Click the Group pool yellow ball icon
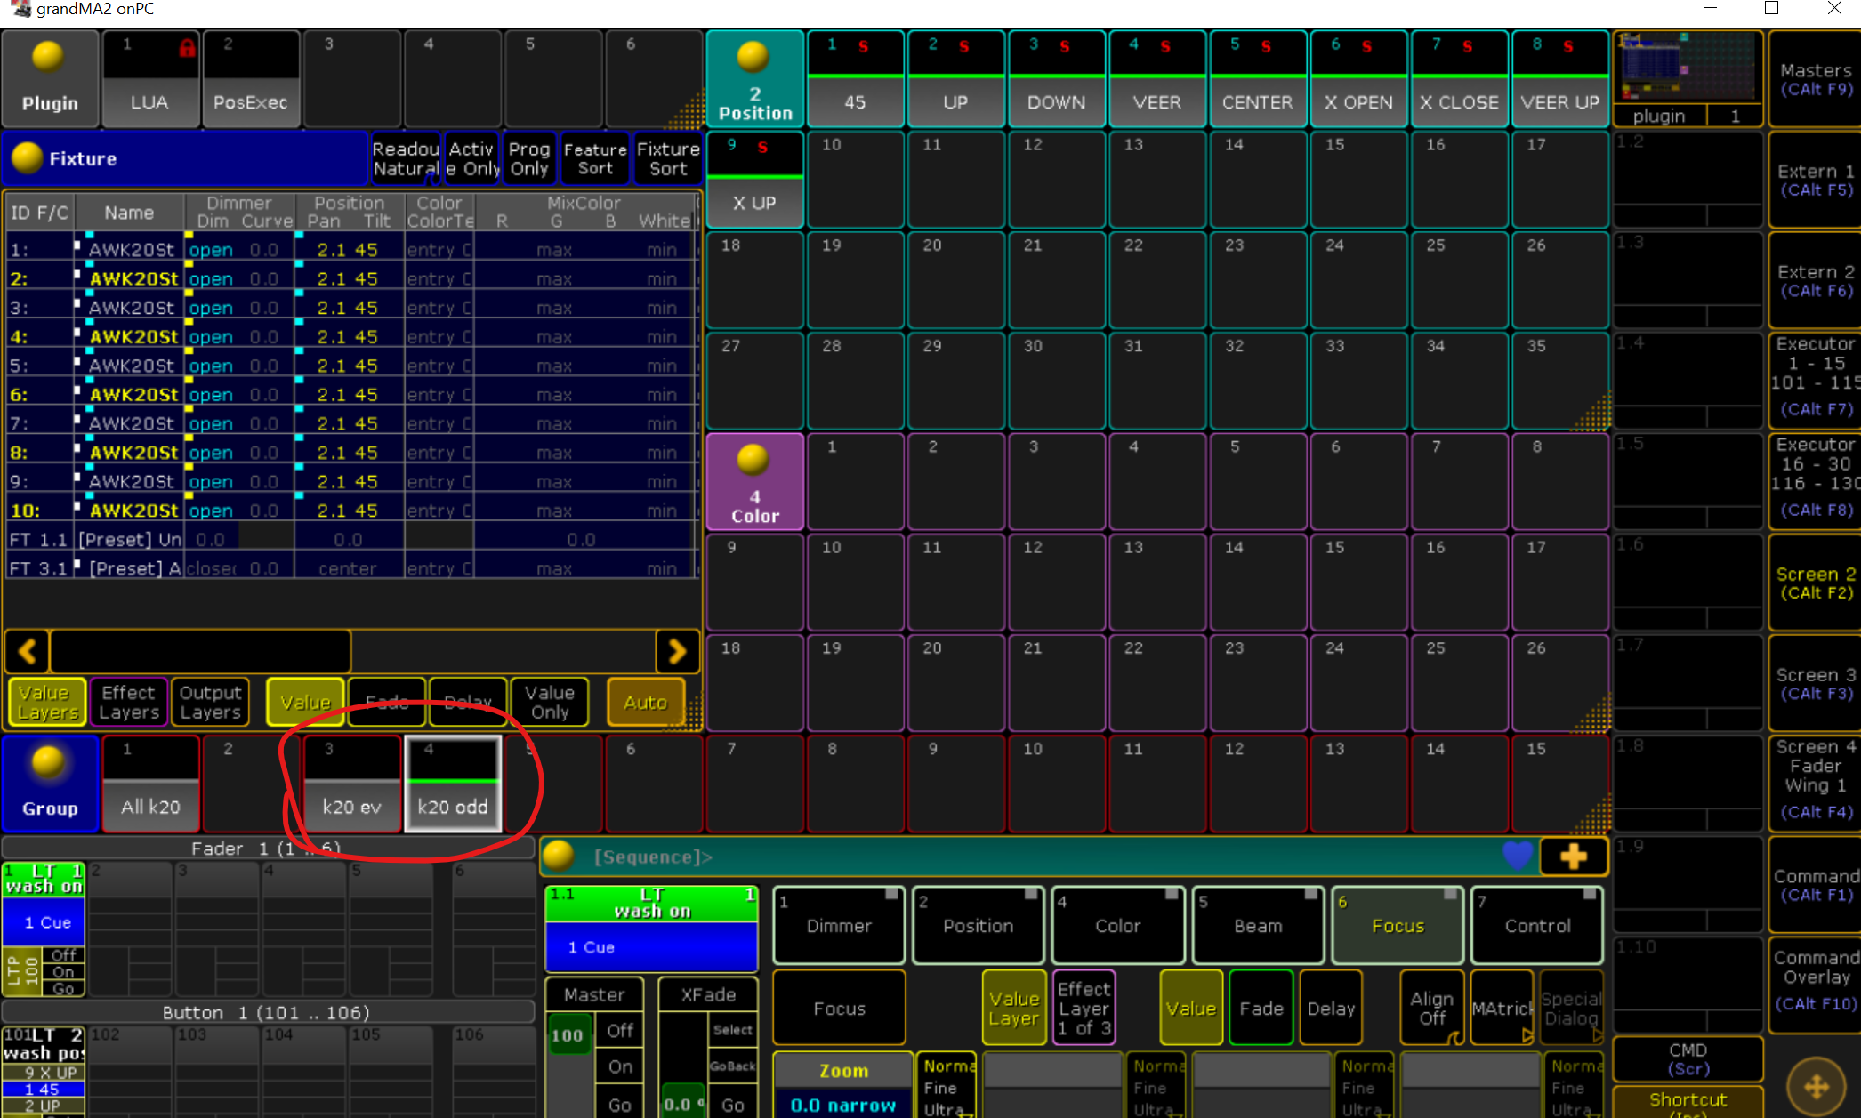This screenshot has height=1118, width=1861. pos(48,762)
